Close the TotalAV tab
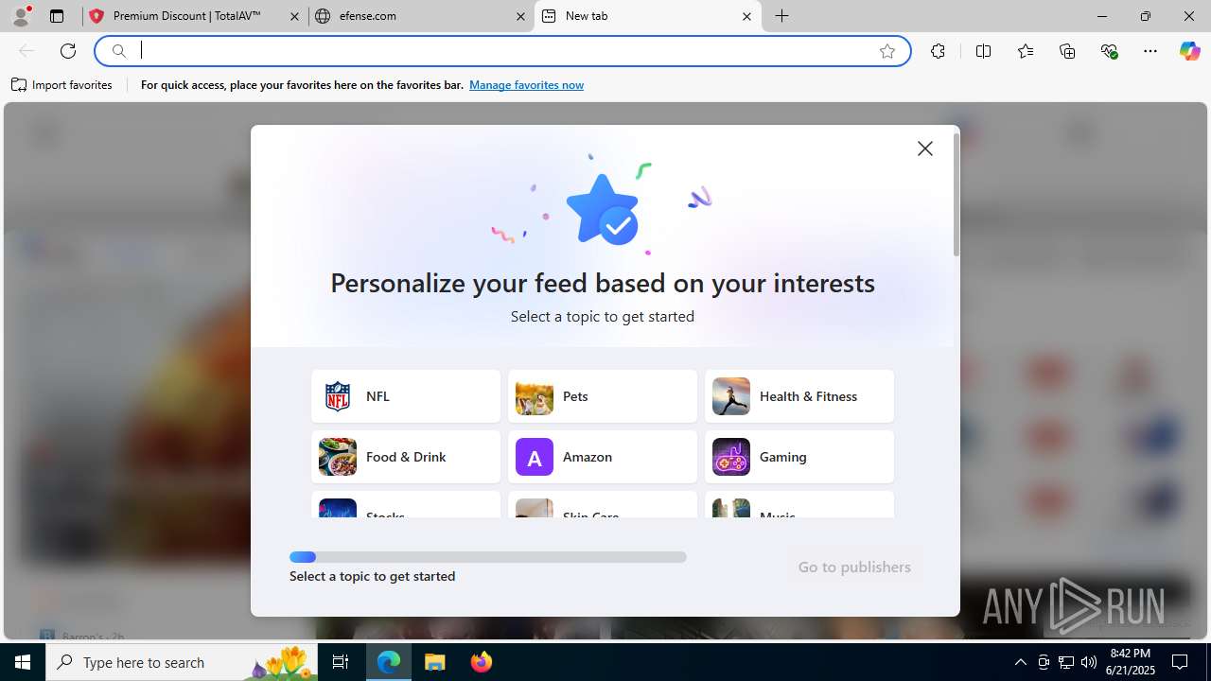Image resolution: width=1211 pixels, height=681 pixels. point(294,16)
